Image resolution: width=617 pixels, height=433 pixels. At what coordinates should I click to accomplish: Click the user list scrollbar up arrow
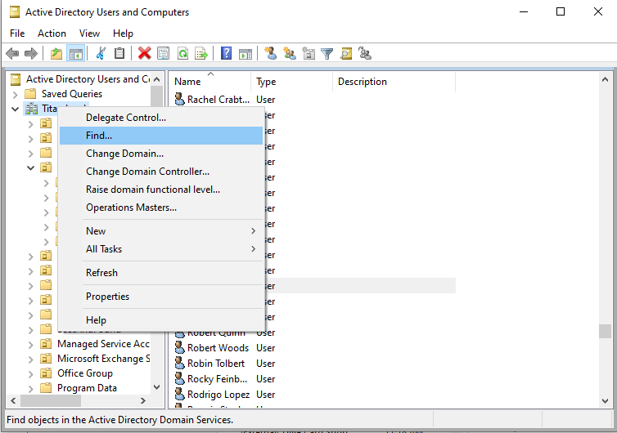pyautogui.click(x=605, y=80)
